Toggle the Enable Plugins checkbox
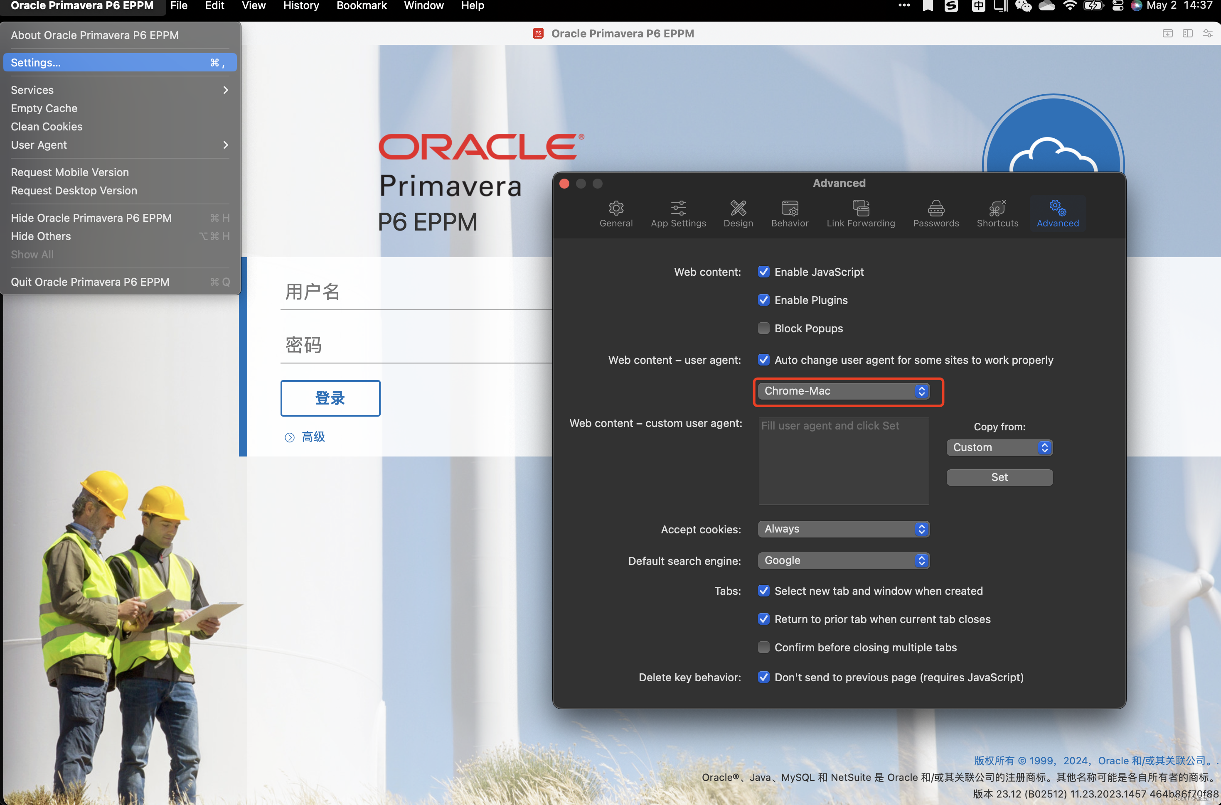This screenshot has width=1221, height=805. click(763, 300)
